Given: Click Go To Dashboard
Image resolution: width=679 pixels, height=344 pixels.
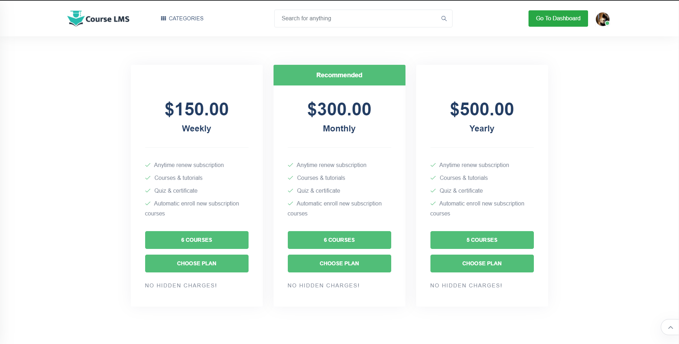Looking at the screenshot, I should 558,18.
